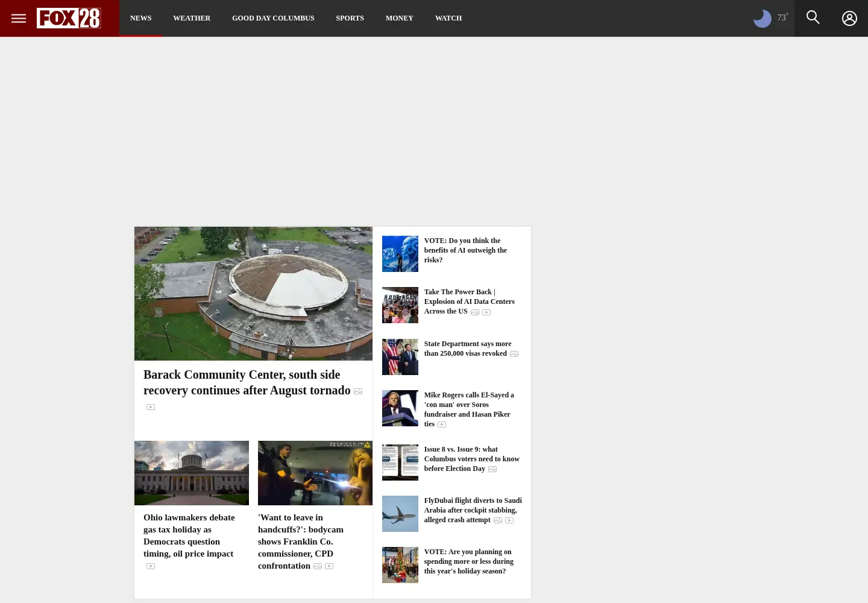
Task: Click video icon next to FlyDubai flight story
Action: coord(509,520)
